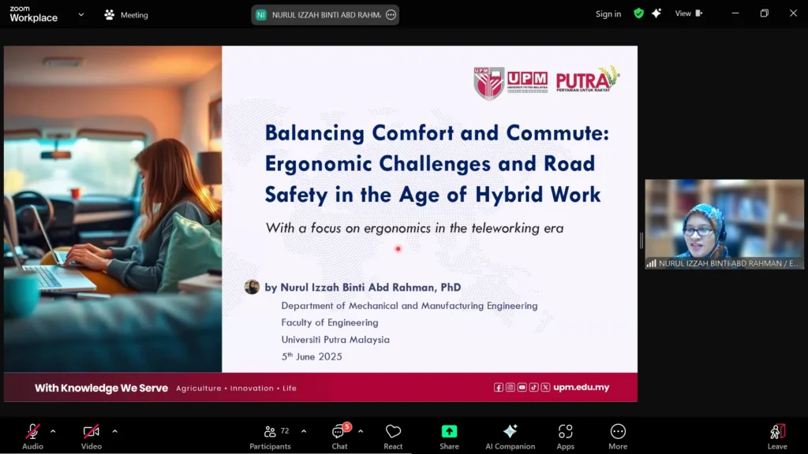This screenshot has height=454, width=808.
Task: Expand video options arrow next to Video
Action: click(x=114, y=431)
